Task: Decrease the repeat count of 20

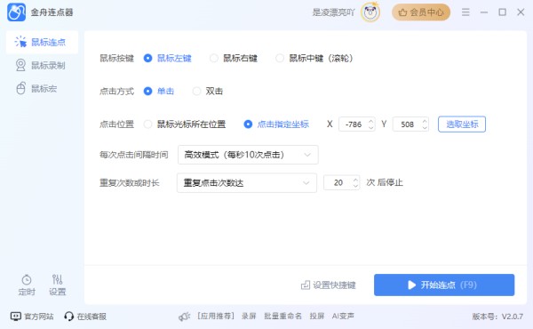Action: 355,186
